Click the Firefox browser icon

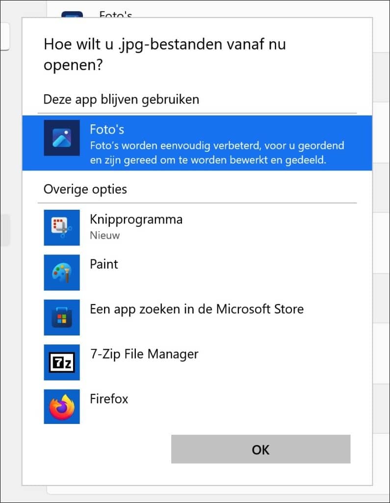coord(61,406)
